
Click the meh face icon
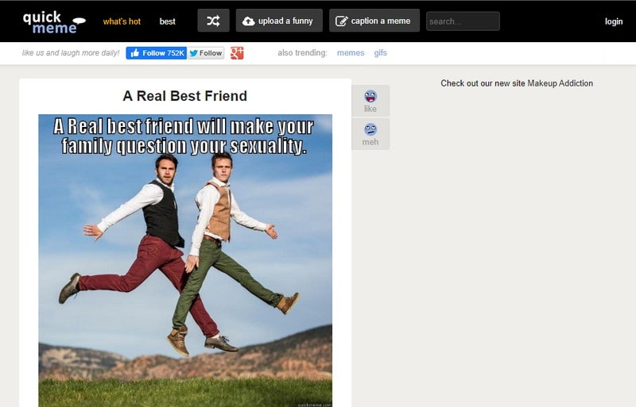pos(370,129)
